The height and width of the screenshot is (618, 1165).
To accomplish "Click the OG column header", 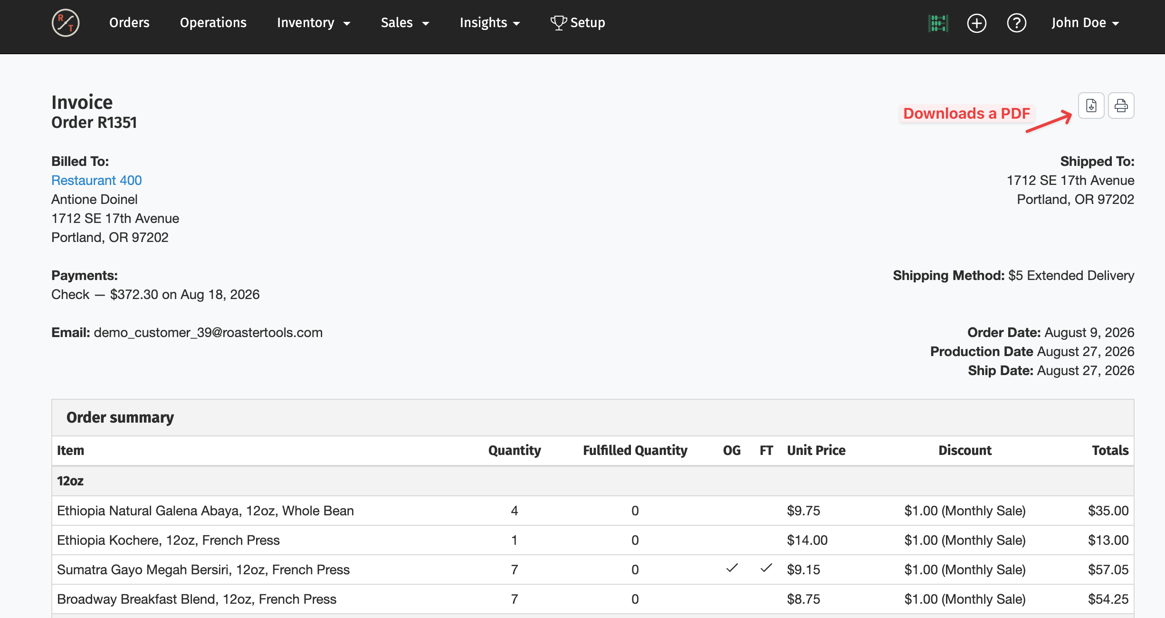I will (732, 451).
